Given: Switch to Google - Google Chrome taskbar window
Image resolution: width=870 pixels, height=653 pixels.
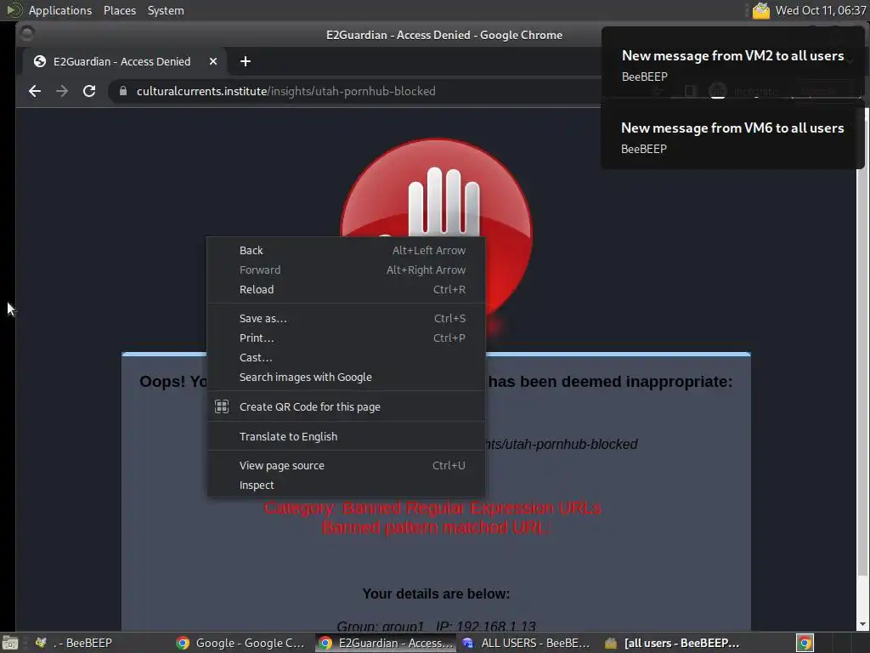Looking at the screenshot, I should 241,643.
